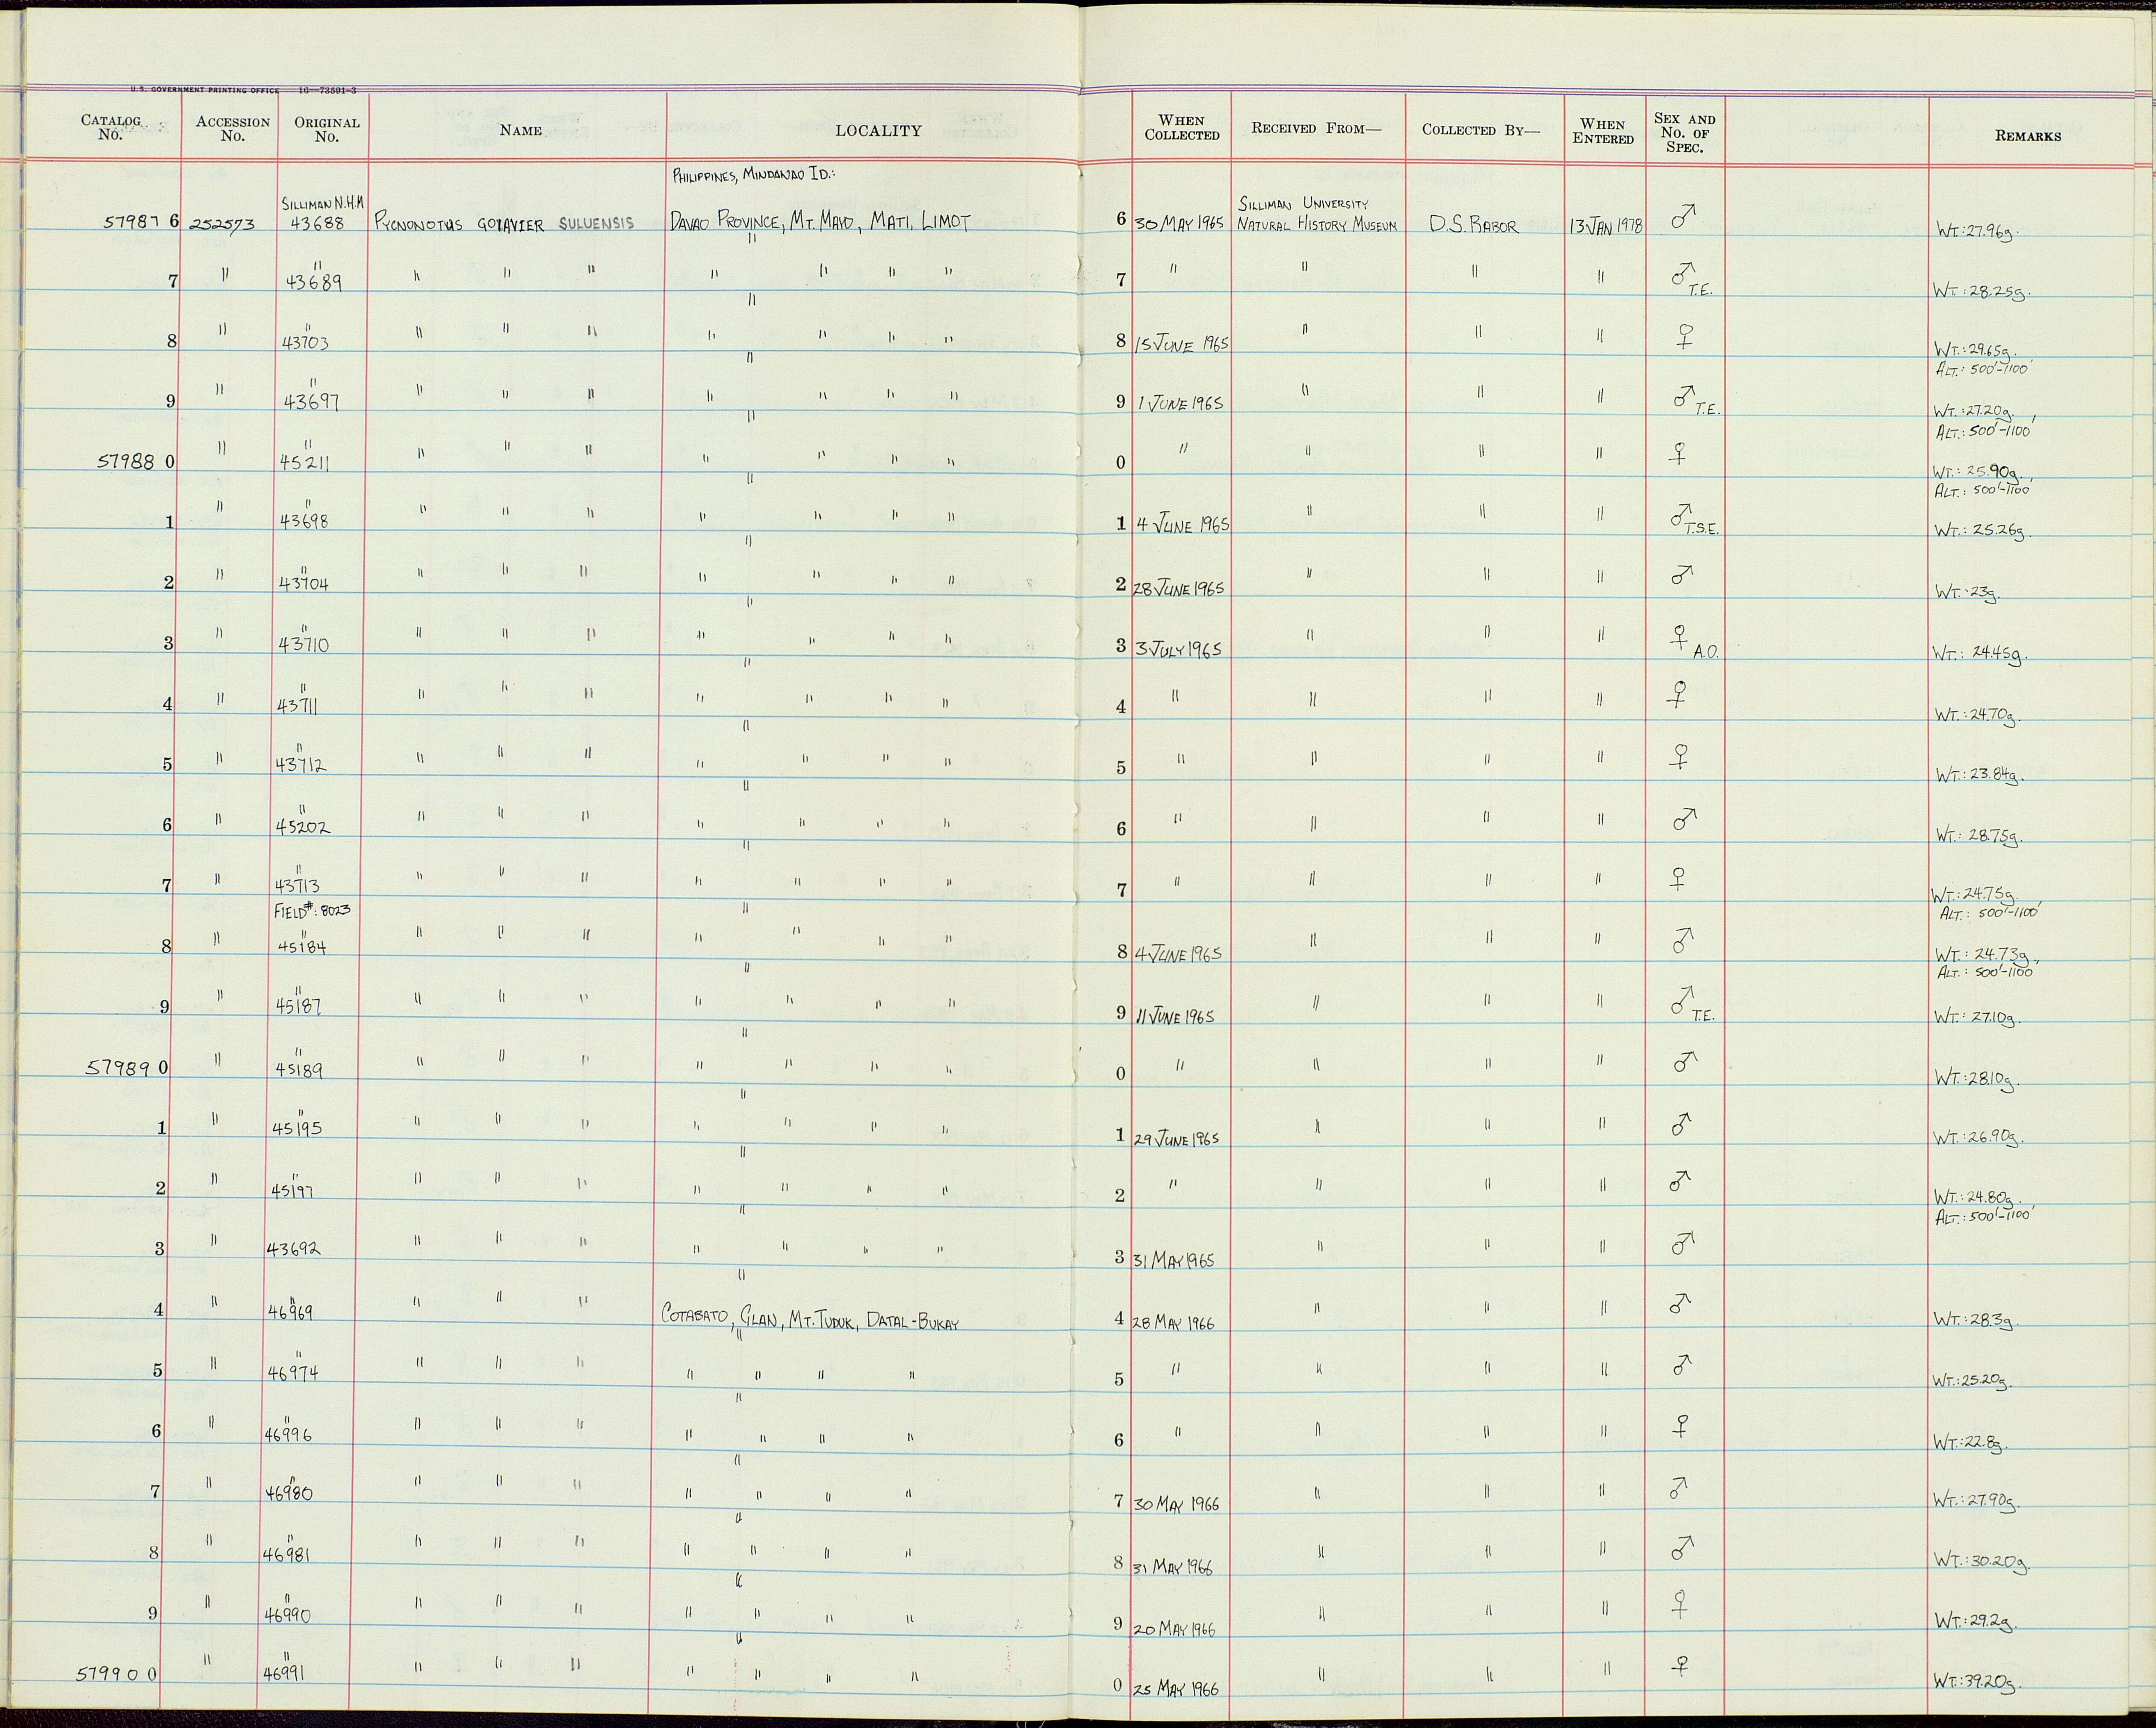Click the 'Sex and No. of Spec.' header

point(1685,133)
